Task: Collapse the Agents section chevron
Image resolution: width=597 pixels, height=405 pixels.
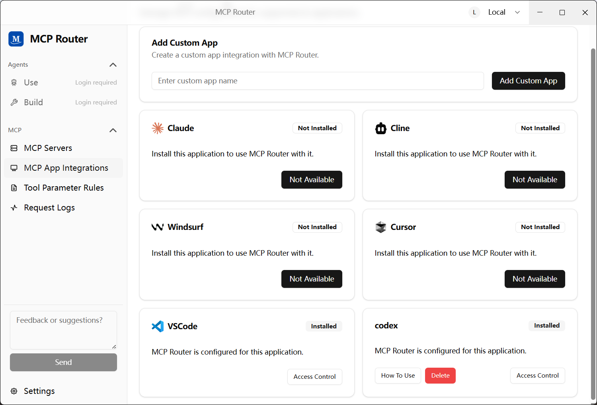Action: click(113, 65)
